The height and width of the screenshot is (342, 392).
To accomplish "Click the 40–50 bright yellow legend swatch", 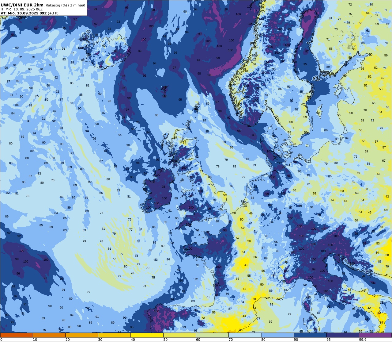I will click(147, 335).
